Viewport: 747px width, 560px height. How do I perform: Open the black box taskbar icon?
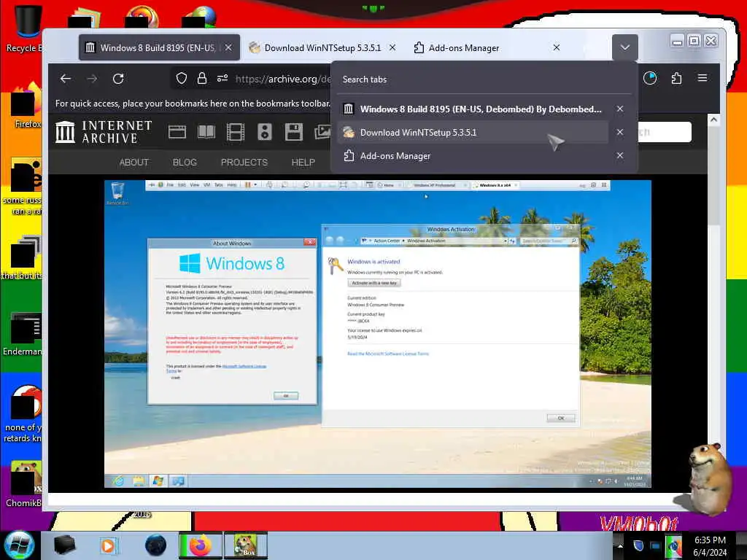pyautogui.click(x=64, y=545)
